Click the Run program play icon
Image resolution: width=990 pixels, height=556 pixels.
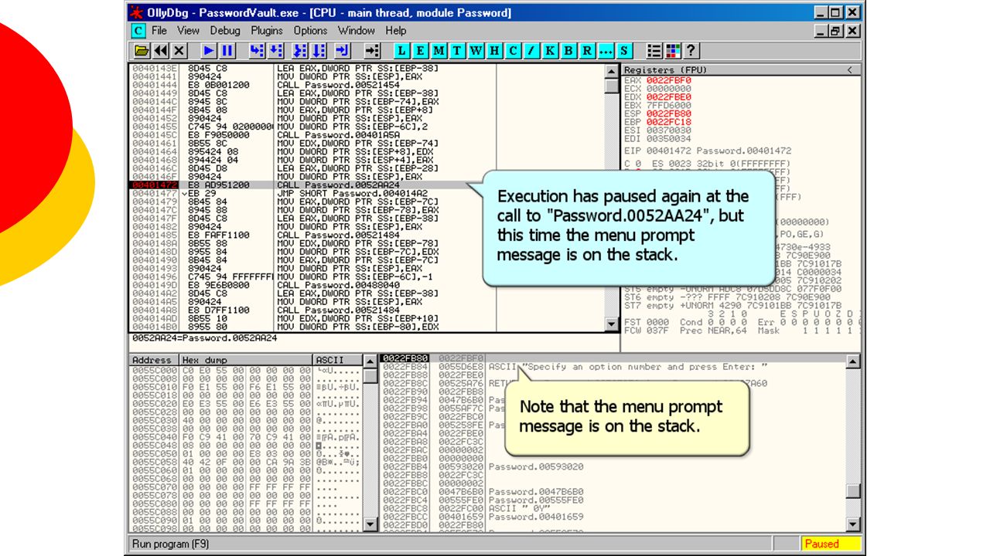209,51
